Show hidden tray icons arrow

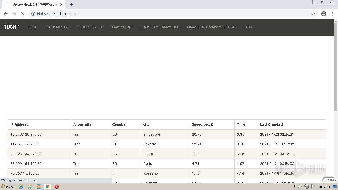point(294,187)
